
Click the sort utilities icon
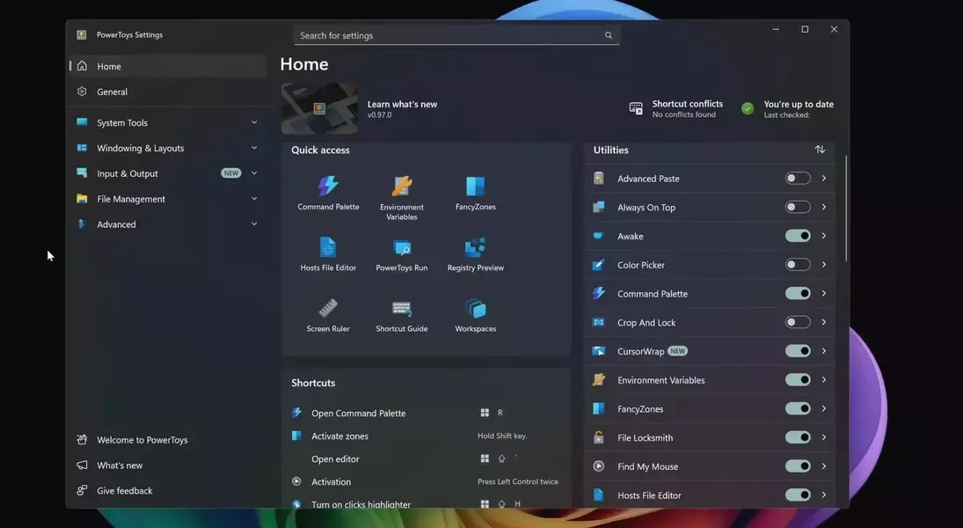pyautogui.click(x=820, y=150)
